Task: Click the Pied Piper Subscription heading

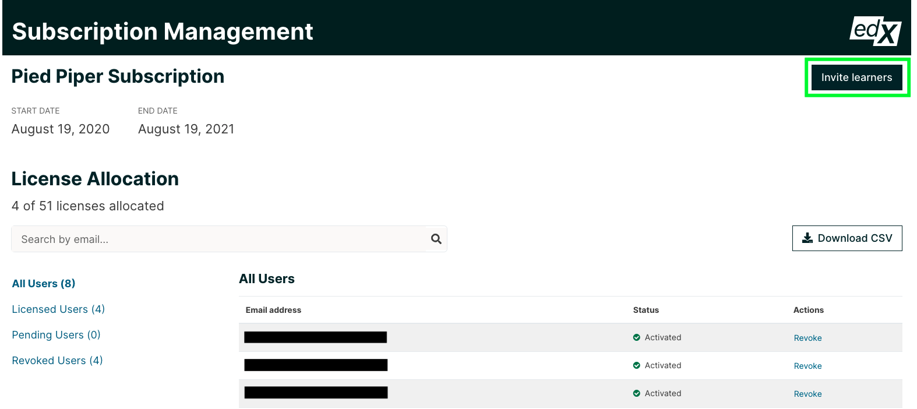Action: click(118, 76)
